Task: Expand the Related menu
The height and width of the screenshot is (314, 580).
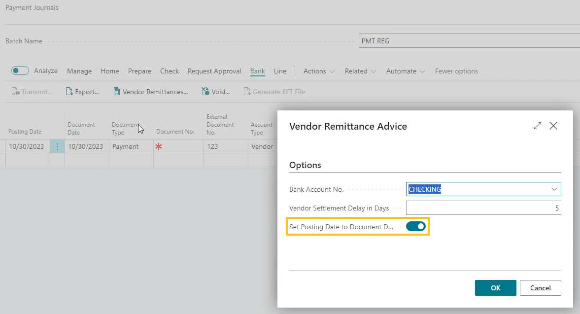Action: click(x=359, y=71)
